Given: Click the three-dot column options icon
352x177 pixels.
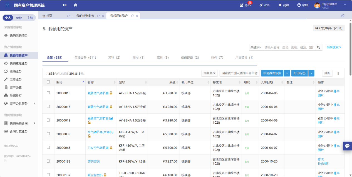Looking at the screenshot, I should (x=338, y=74).
